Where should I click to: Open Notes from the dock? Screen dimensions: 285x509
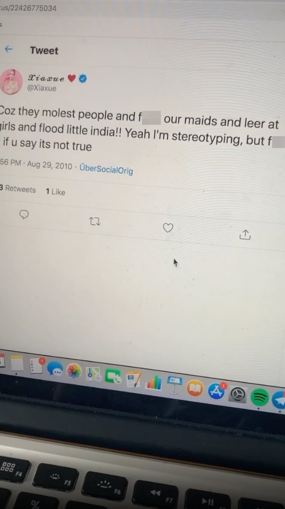[x=17, y=363]
